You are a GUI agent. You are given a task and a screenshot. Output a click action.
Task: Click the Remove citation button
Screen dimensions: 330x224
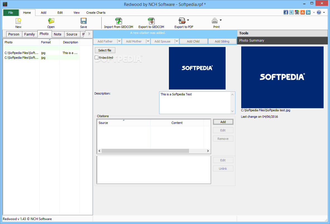pyautogui.click(x=223, y=139)
